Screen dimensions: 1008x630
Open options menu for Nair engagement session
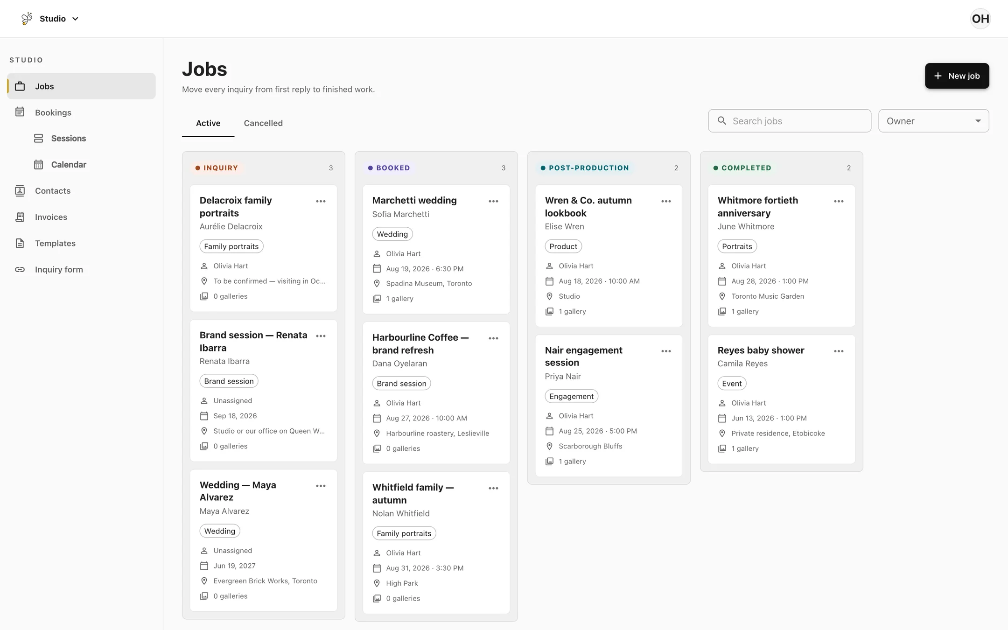click(x=666, y=351)
